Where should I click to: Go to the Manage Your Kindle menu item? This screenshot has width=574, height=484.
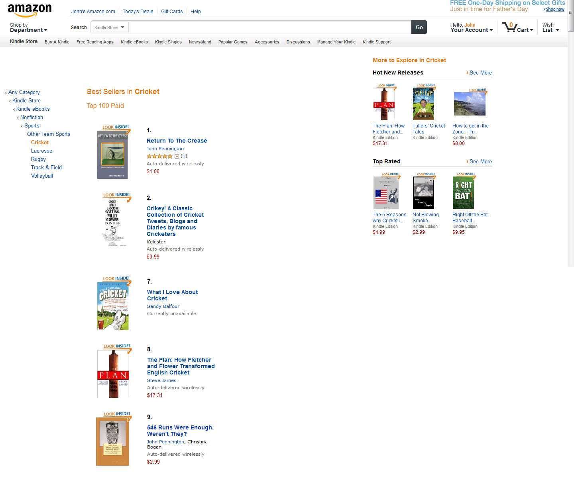[336, 42]
